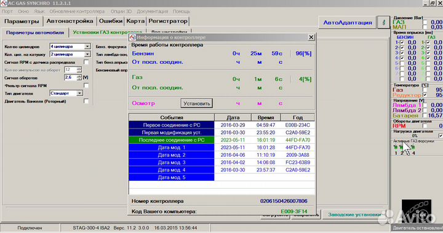Open the Автонастройка tab
This screenshot has width=443, height=233.
(70, 21)
